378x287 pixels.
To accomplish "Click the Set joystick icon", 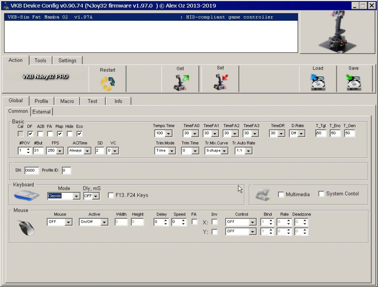I will (220, 82).
